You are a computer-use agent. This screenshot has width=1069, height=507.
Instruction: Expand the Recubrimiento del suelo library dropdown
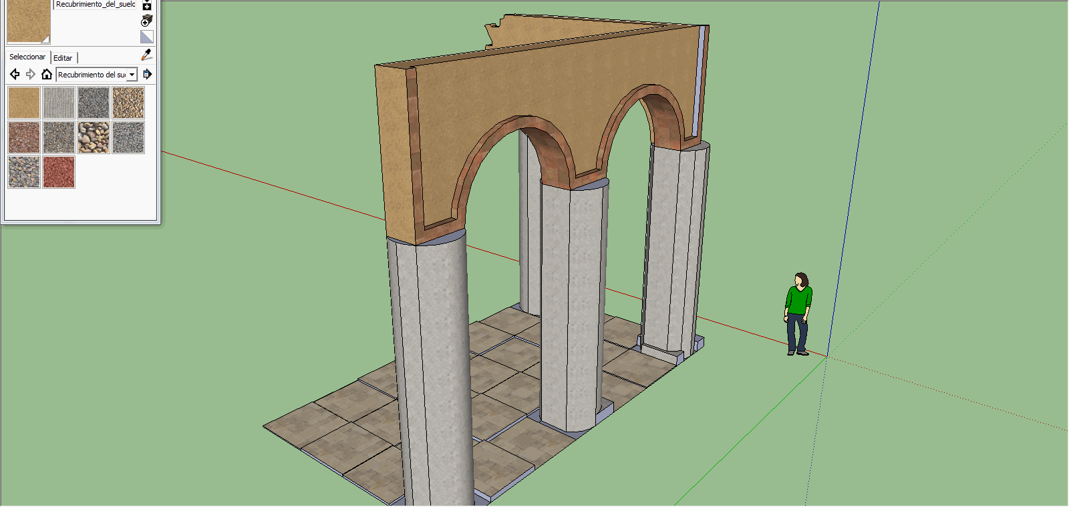click(132, 75)
